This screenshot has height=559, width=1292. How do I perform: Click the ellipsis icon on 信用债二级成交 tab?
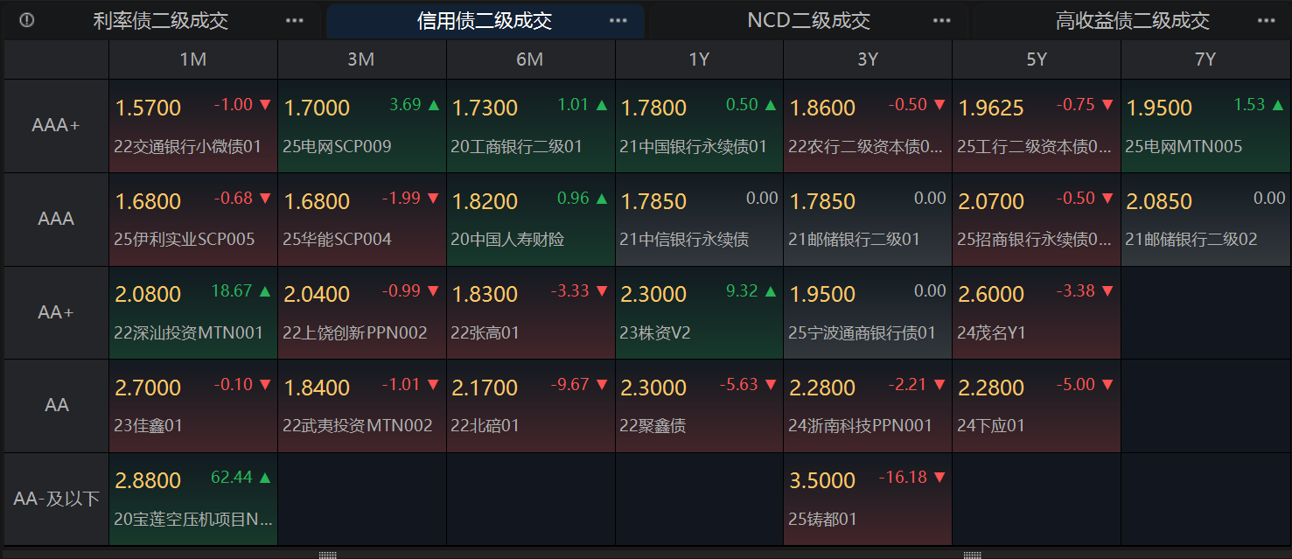click(618, 20)
